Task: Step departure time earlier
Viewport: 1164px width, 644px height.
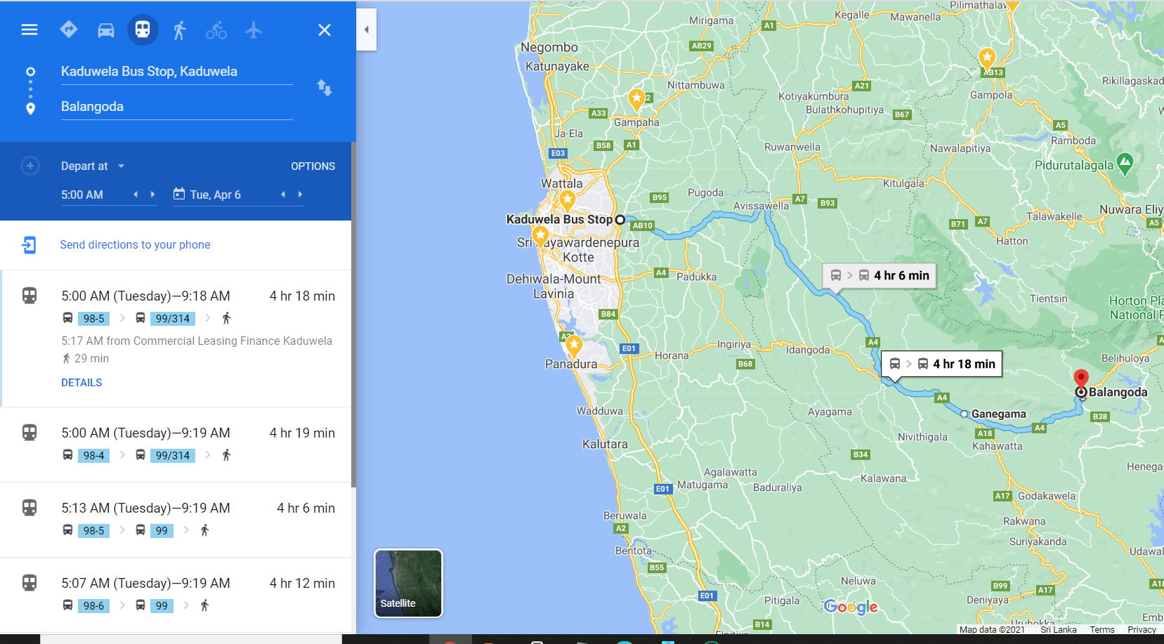Action: pos(136,195)
